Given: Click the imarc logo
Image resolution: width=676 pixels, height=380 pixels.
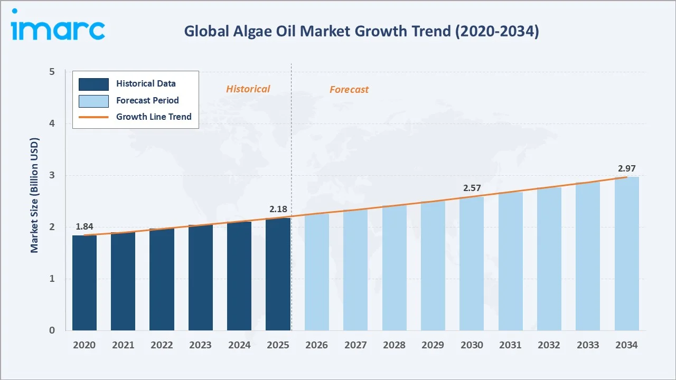Looking at the screenshot, I should [58, 25].
